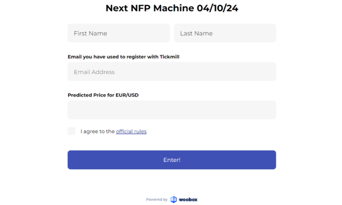Click the First Name placeholder text
342x205 pixels.
pos(91,33)
